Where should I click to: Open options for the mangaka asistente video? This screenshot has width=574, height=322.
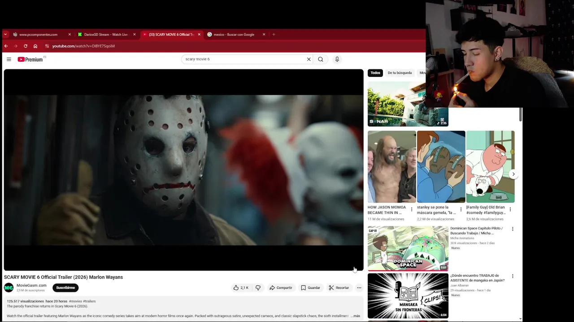coord(513,276)
